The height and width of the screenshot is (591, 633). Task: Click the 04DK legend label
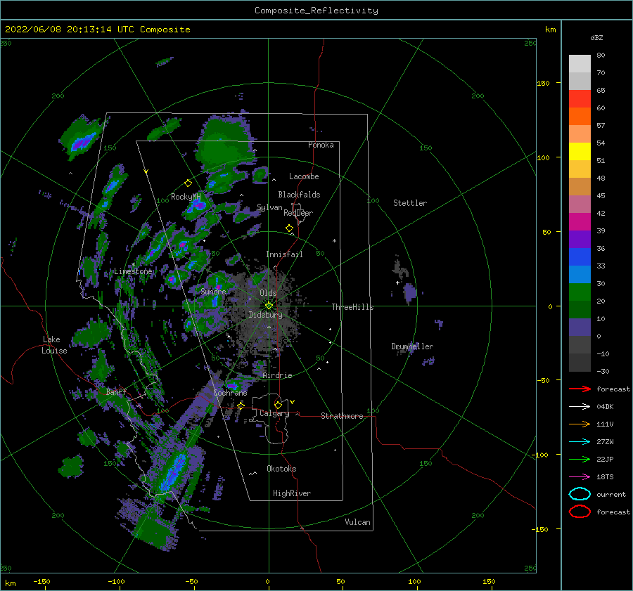point(605,407)
